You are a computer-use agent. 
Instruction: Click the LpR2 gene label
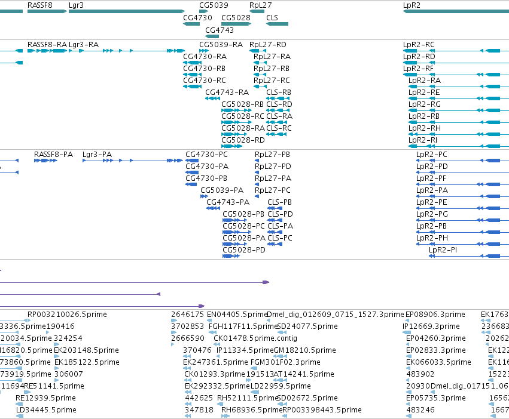[412, 5]
